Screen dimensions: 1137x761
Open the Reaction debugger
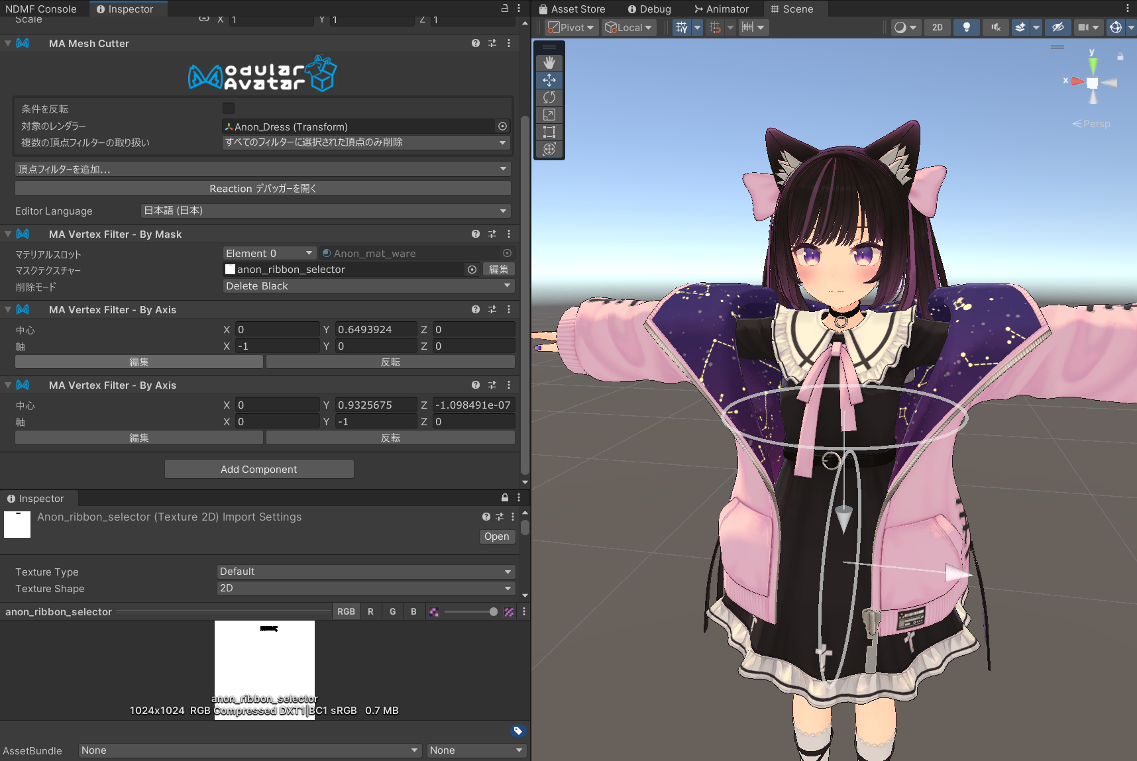[x=262, y=188]
